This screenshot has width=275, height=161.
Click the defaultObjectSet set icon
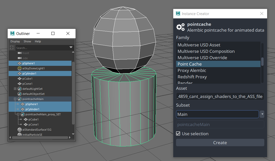click(20, 94)
